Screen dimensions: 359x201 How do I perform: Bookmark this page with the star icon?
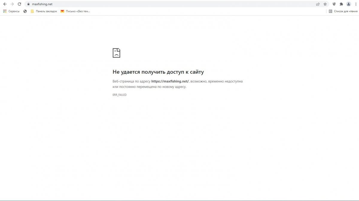pos(325,4)
